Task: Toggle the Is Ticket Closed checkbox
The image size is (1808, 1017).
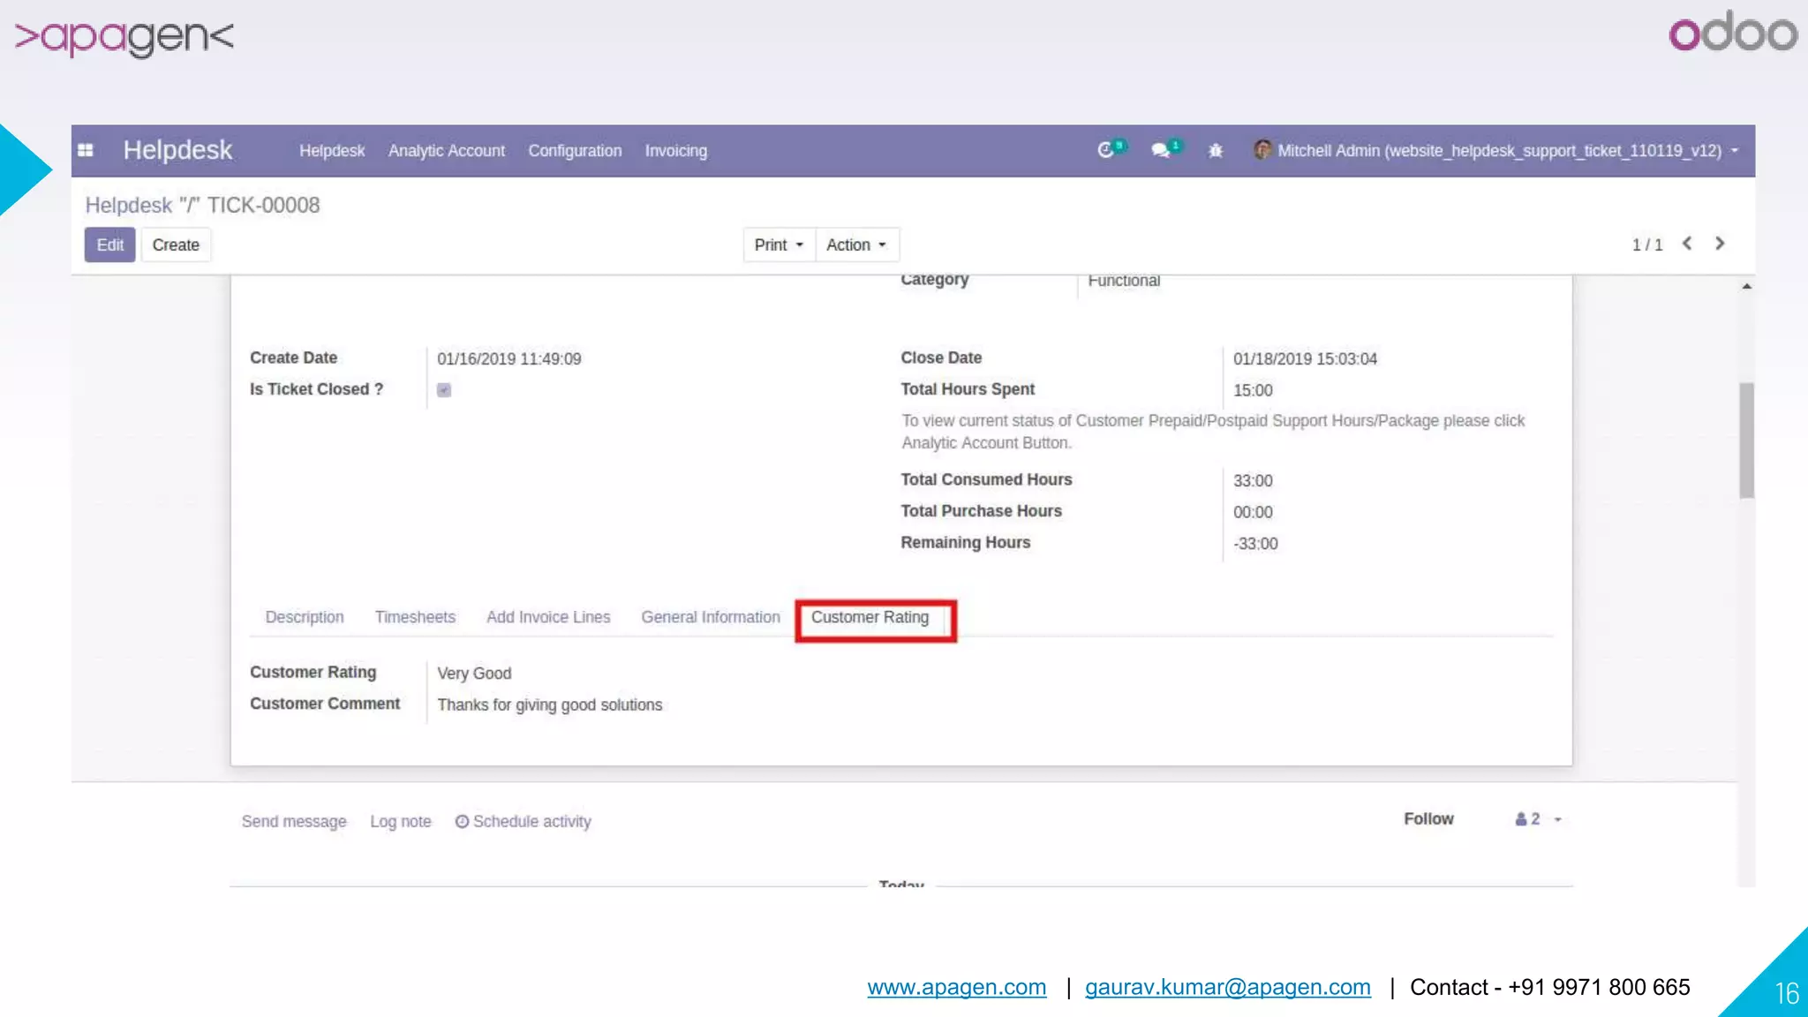Action: [444, 390]
